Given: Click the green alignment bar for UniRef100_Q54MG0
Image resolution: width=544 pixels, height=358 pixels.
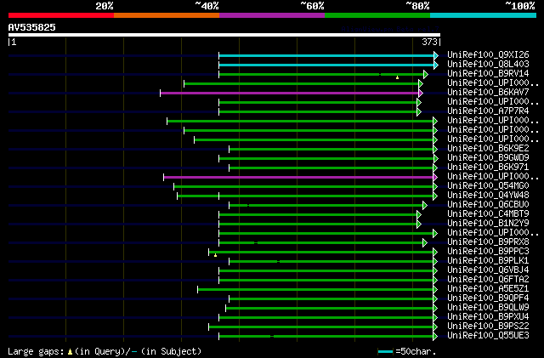Looking at the screenshot, I should [303, 187].
